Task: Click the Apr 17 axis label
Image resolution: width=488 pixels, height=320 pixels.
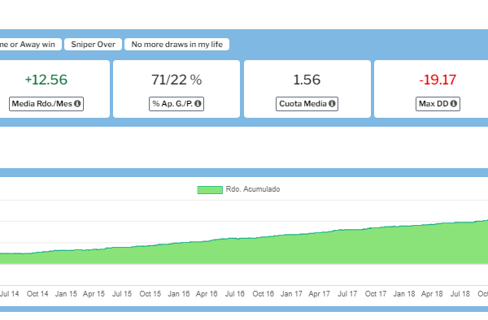Action: pos(319,293)
